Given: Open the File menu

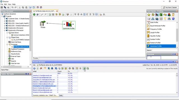Looking at the screenshot, I should pyautogui.click(x=2, y=4).
